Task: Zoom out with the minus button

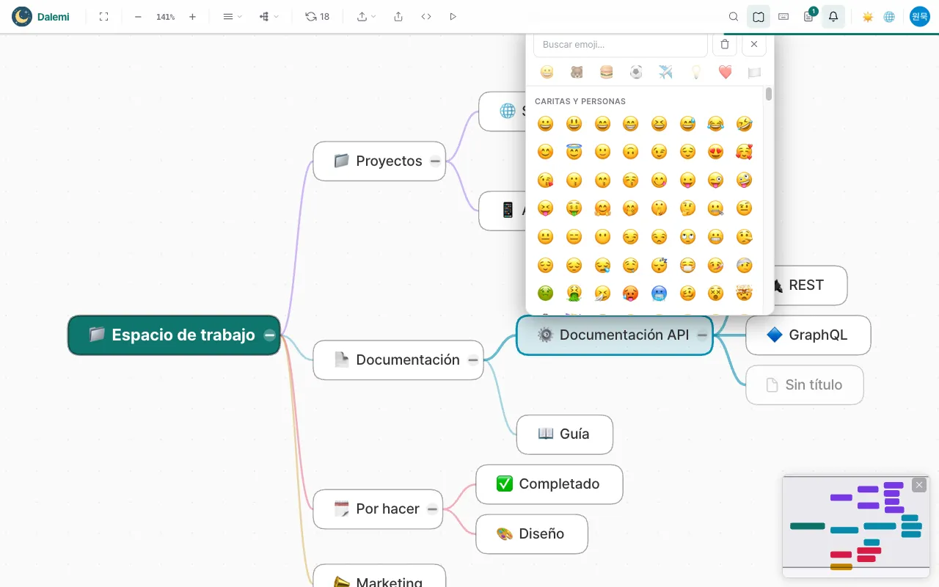Action: pos(138,16)
